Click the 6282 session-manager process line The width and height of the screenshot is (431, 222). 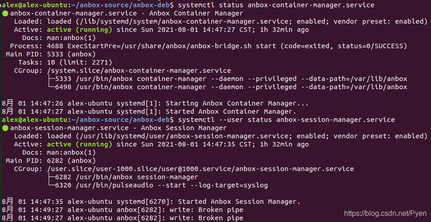click(x=122, y=177)
